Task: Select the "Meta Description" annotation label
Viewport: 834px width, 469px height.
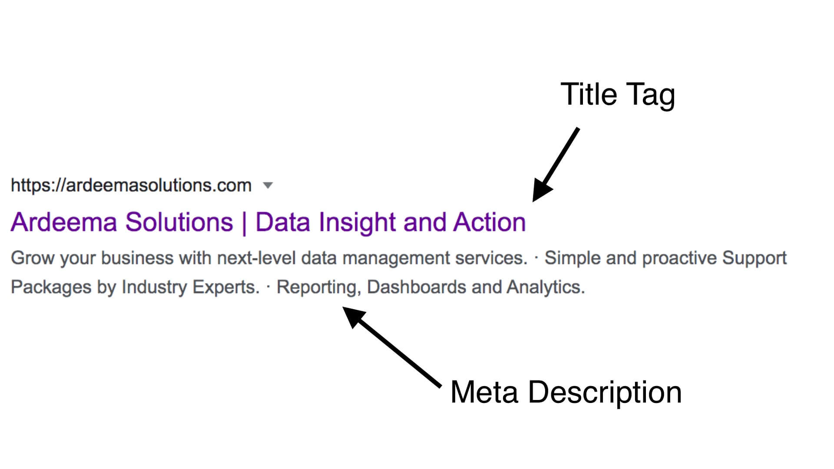Action: tap(566, 392)
